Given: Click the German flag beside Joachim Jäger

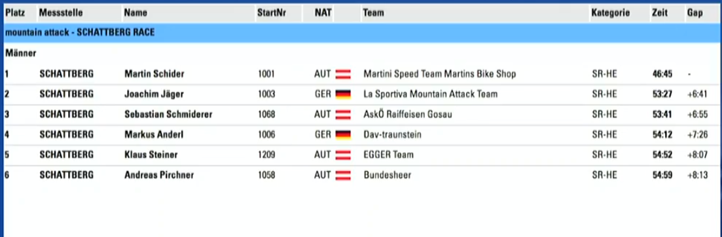Looking at the screenshot, I should pos(343,94).
